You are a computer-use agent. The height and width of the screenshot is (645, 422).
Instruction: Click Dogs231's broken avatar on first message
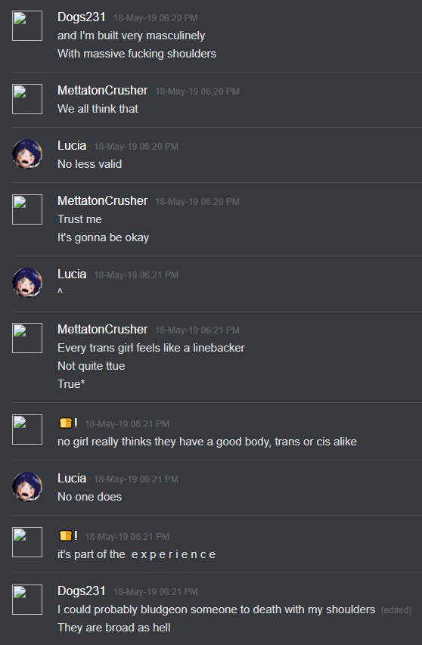pyautogui.click(x=27, y=26)
